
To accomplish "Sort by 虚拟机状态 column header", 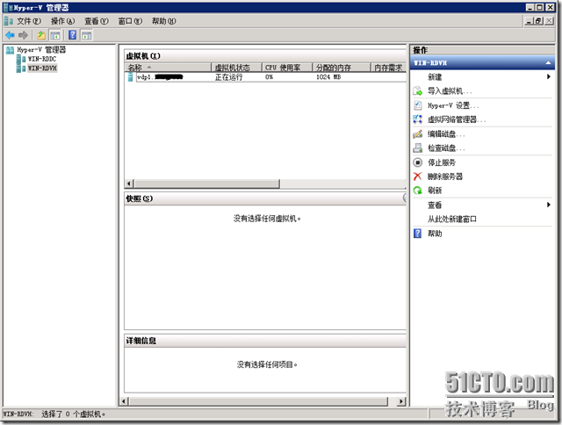I will (236, 68).
